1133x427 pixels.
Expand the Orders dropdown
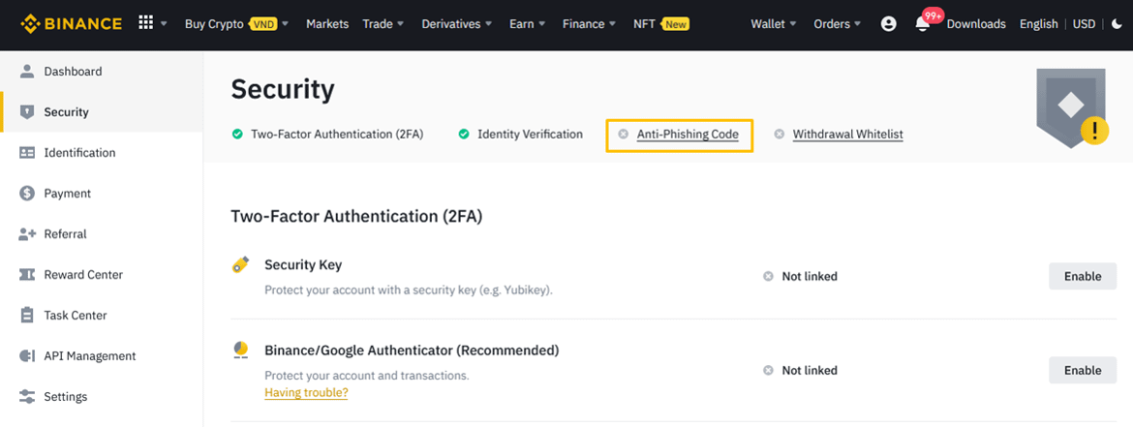click(838, 24)
